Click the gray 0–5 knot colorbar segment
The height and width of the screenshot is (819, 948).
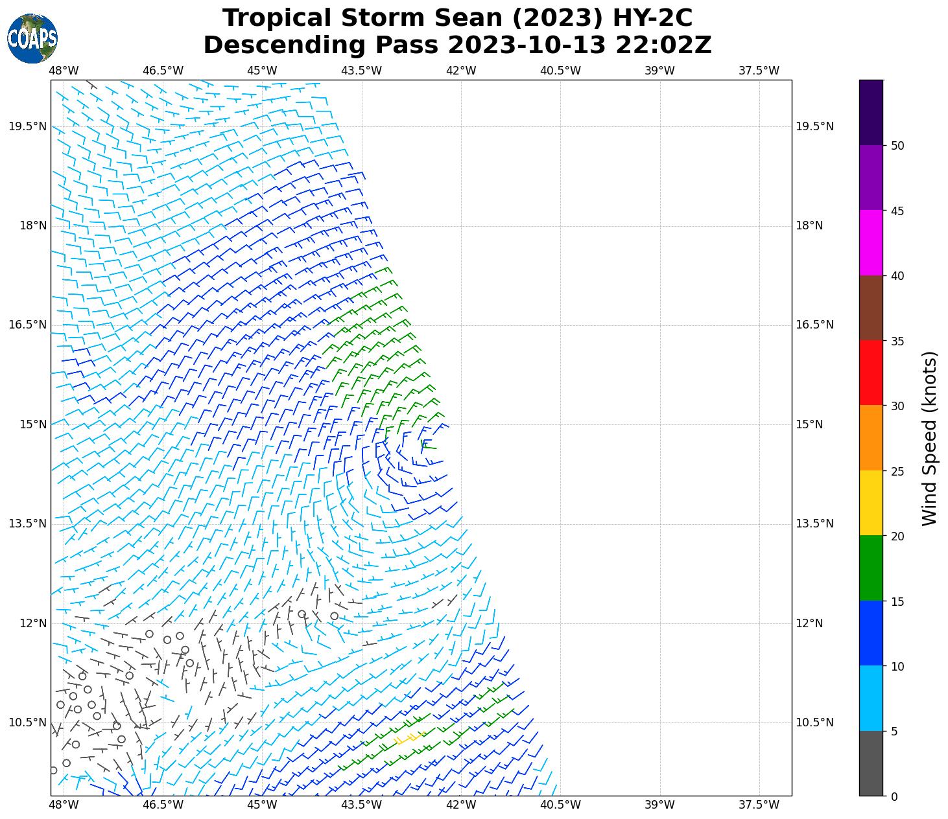click(870, 763)
